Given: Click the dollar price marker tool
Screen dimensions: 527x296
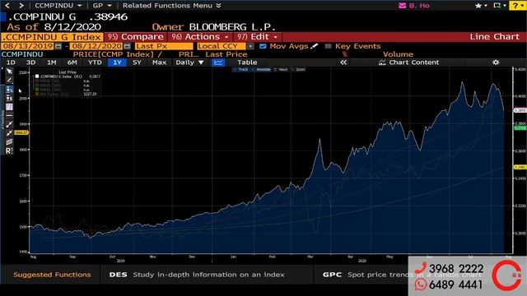Looking at the screenshot, I should click(x=9, y=98).
